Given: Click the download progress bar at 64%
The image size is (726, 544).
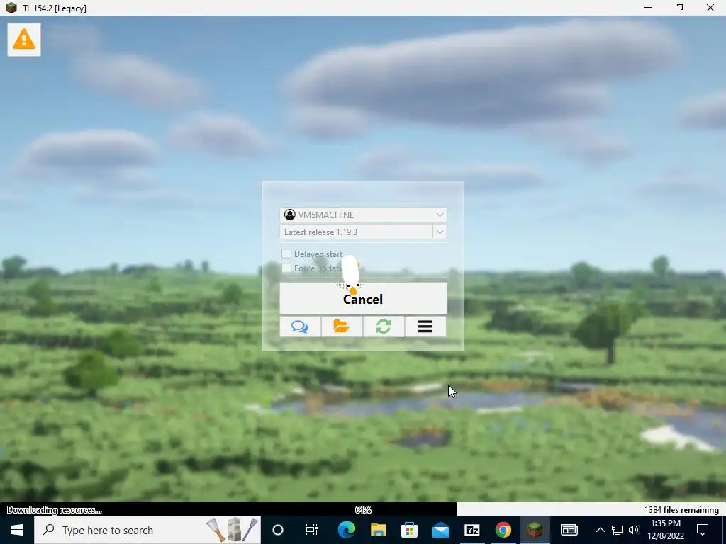Looking at the screenshot, I should coord(363,509).
